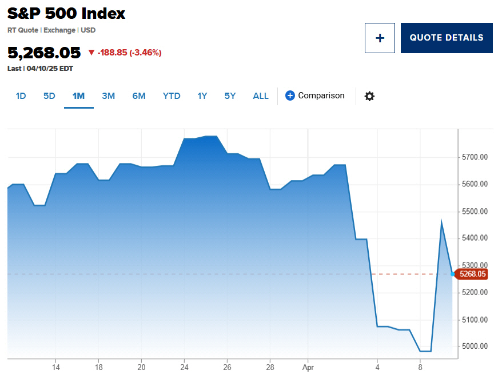This screenshot has width=502, height=374.
Task: Switch to the 1Y range
Action: click(202, 96)
